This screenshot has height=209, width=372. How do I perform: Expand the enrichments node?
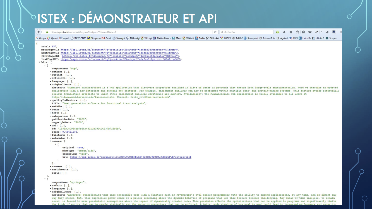[x=51, y=170]
